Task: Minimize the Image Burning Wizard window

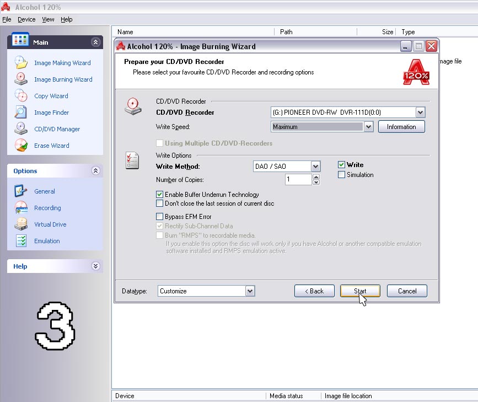Action: point(406,46)
